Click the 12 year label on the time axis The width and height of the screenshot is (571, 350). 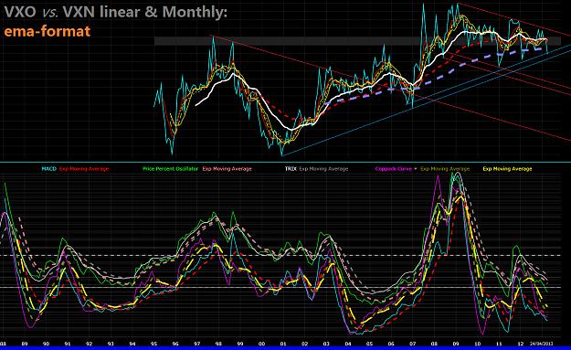[x=521, y=344]
